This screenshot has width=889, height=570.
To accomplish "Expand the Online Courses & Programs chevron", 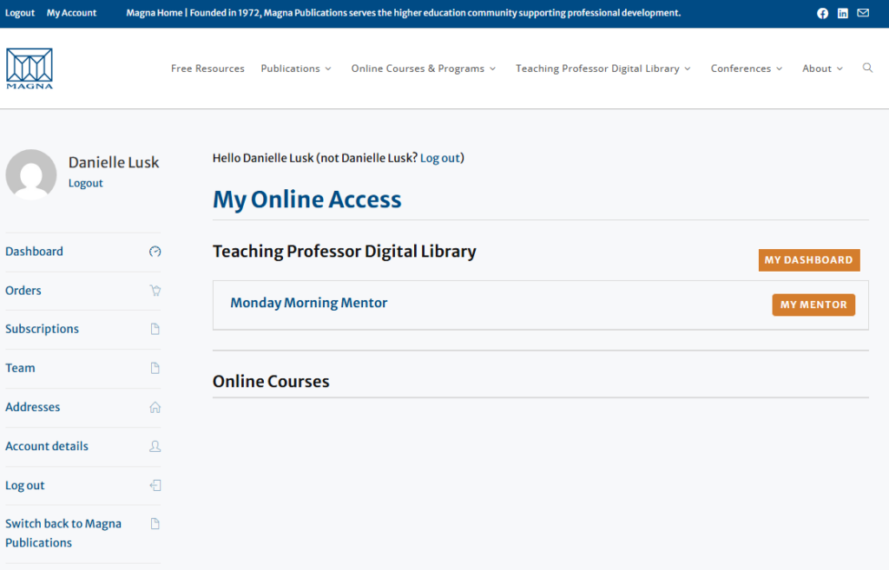I will 493,69.
